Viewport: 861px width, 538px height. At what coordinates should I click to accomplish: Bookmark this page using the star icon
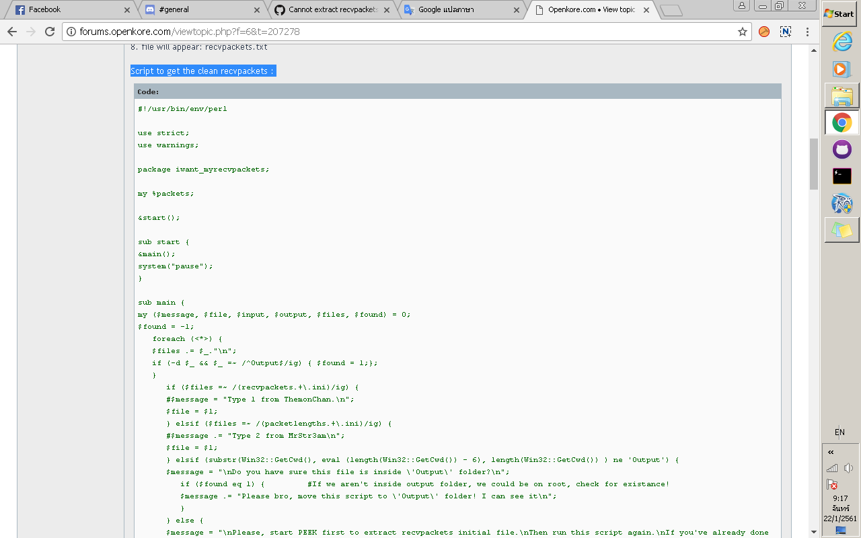(742, 32)
